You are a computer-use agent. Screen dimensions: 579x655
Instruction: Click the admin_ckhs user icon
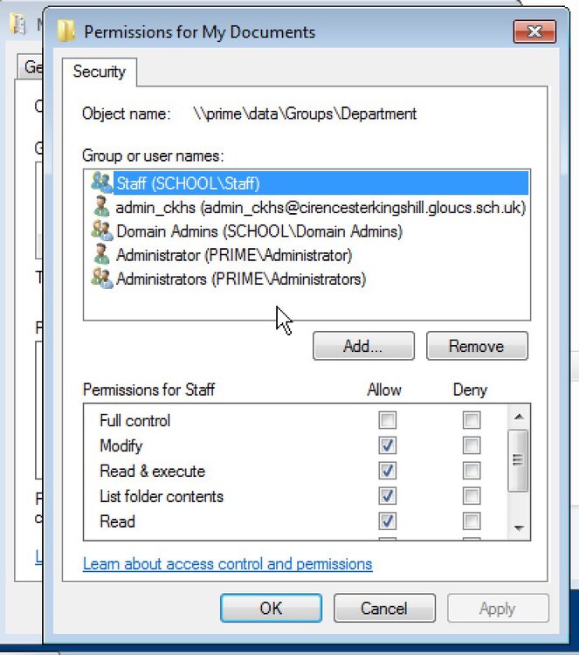coord(100,206)
